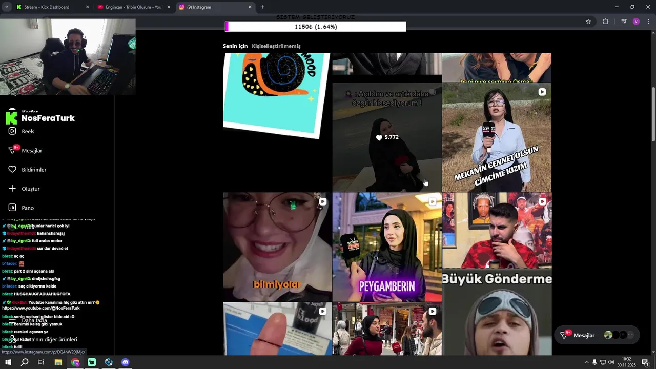
Task: Open Chrome three-dot menu
Action: click(649, 22)
